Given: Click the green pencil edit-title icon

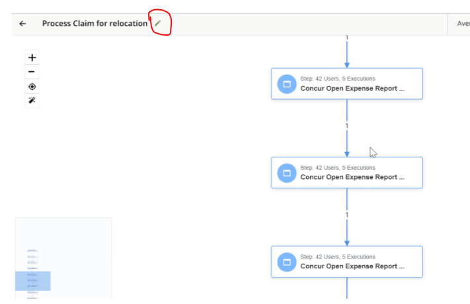Looking at the screenshot, I should point(158,23).
